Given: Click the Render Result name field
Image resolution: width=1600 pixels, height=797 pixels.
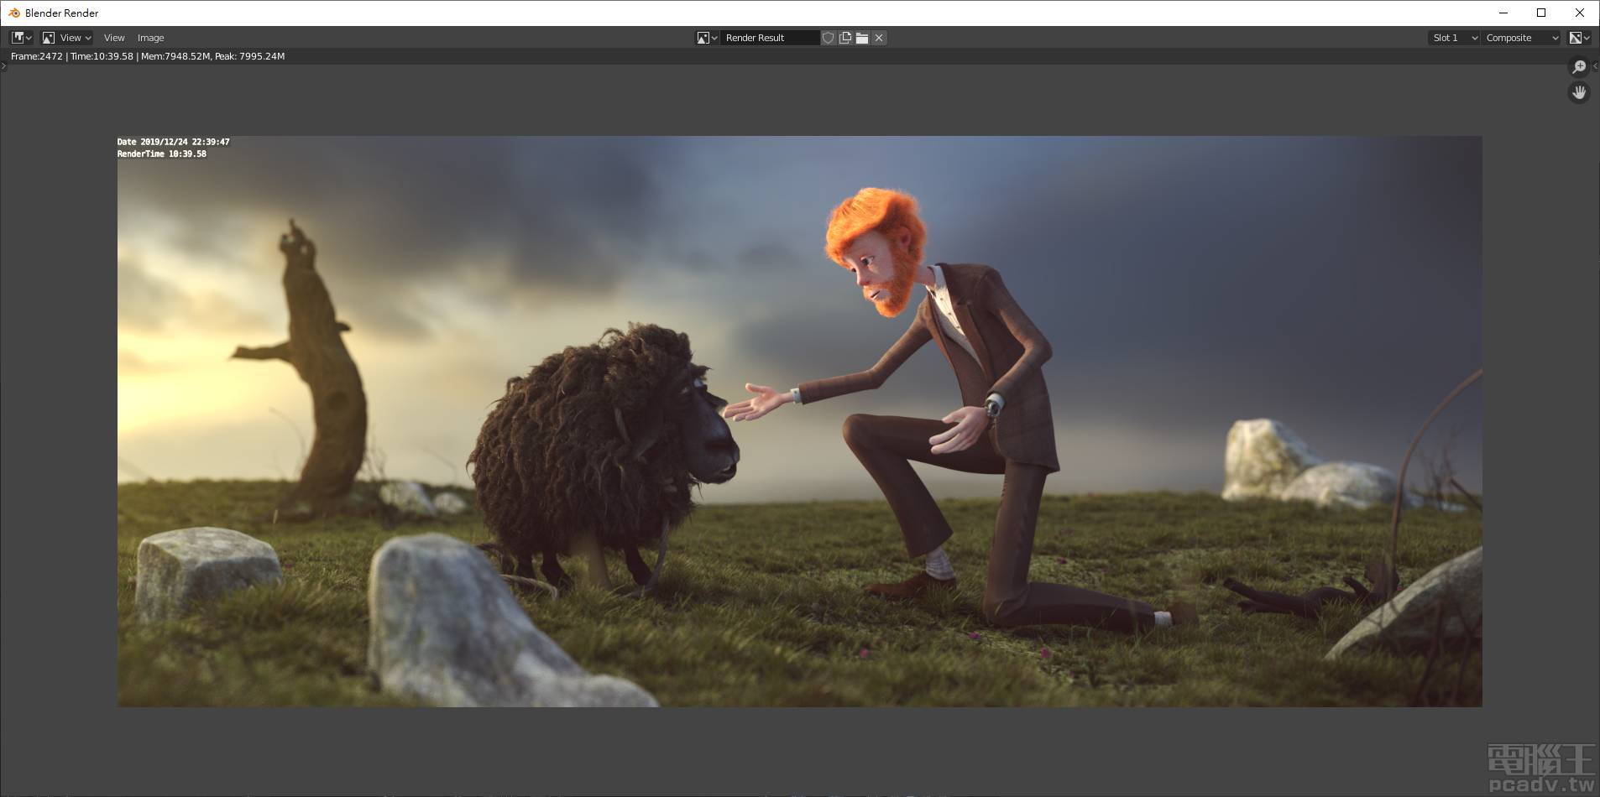Looking at the screenshot, I should tap(768, 38).
